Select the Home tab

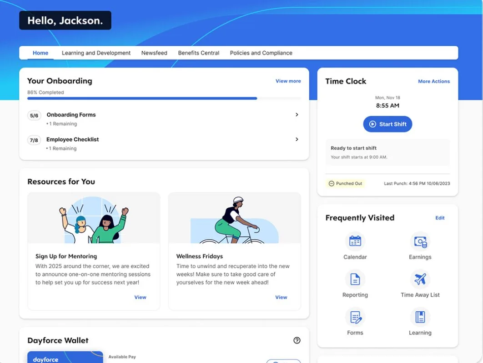coord(40,53)
